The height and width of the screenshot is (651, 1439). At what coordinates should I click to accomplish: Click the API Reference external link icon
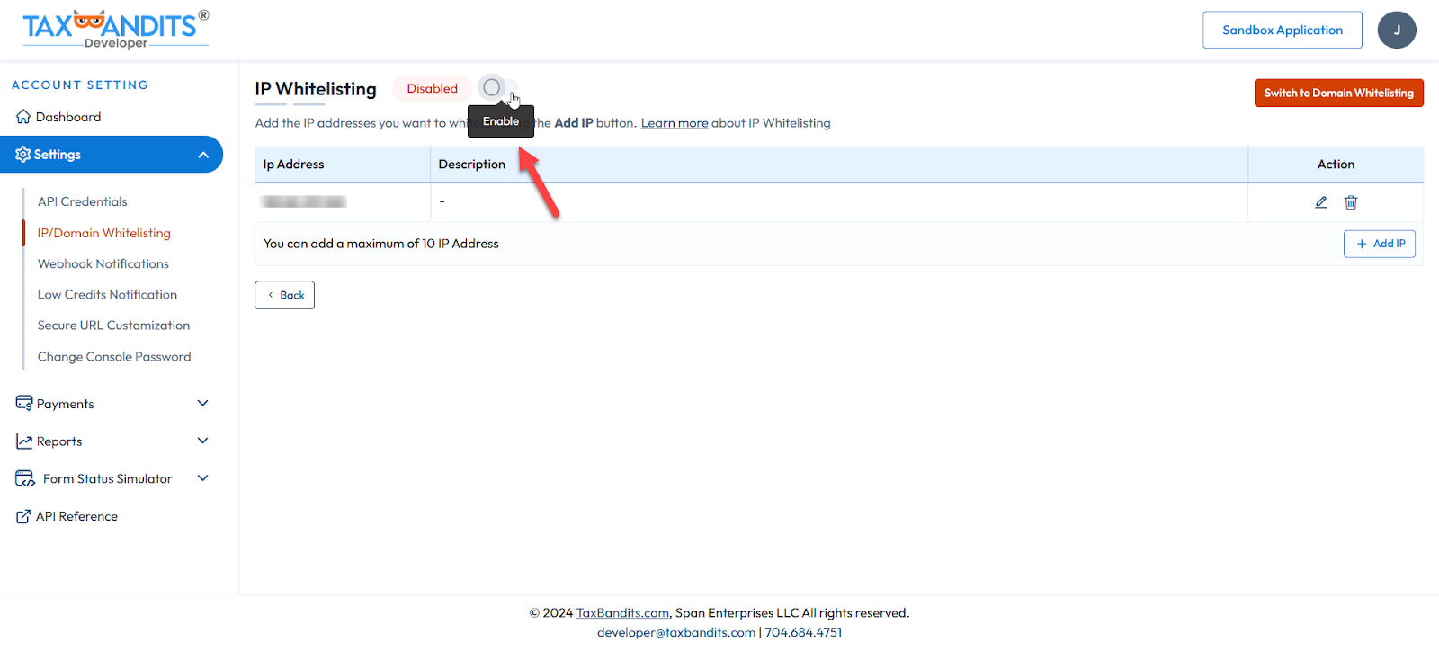coord(23,516)
